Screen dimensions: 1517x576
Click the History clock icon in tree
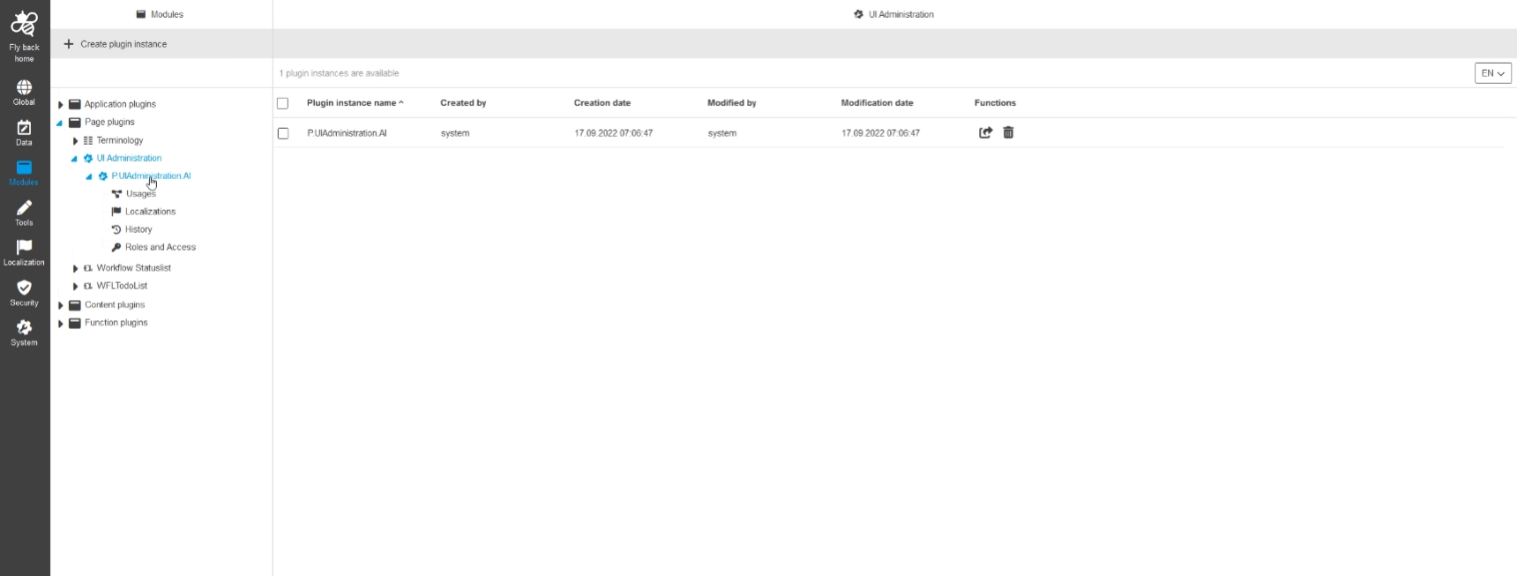pyautogui.click(x=116, y=229)
